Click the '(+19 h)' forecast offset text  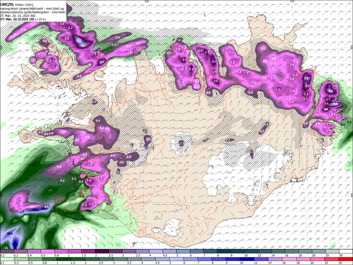40,19
